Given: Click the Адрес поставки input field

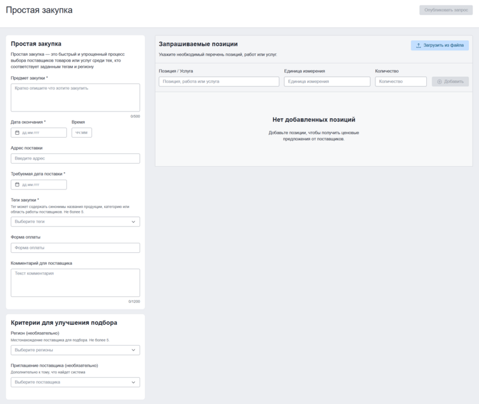Looking at the screenshot, I should 75,159.
